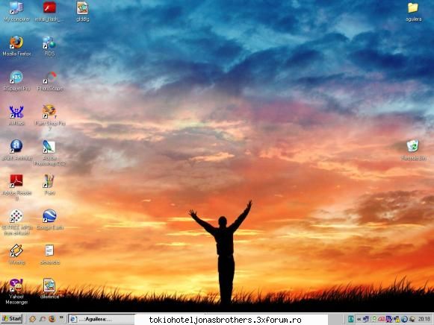Select the image file icon beside Yahoo Messenger
The width and height of the screenshot is (434, 325).
pyautogui.click(x=50, y=288)
